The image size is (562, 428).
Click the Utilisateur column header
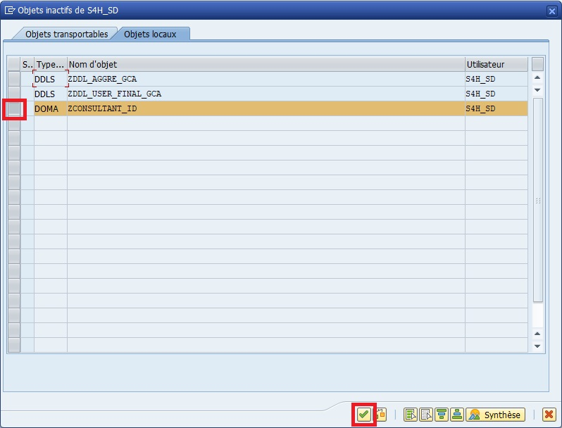496,65
